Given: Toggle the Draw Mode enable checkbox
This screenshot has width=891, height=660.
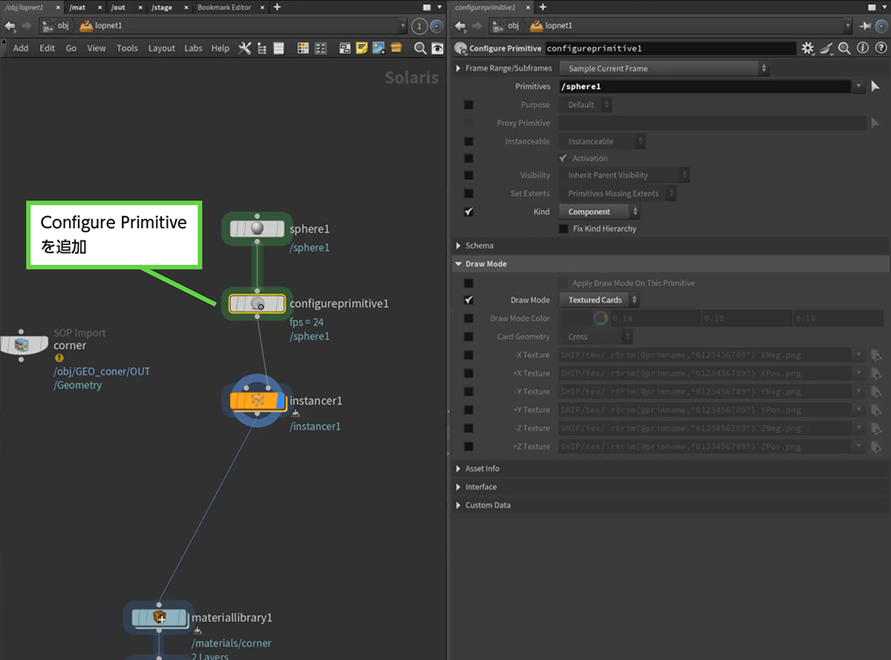Looking at the screenshot, I should pyautogui.click(x=469, y=300).
